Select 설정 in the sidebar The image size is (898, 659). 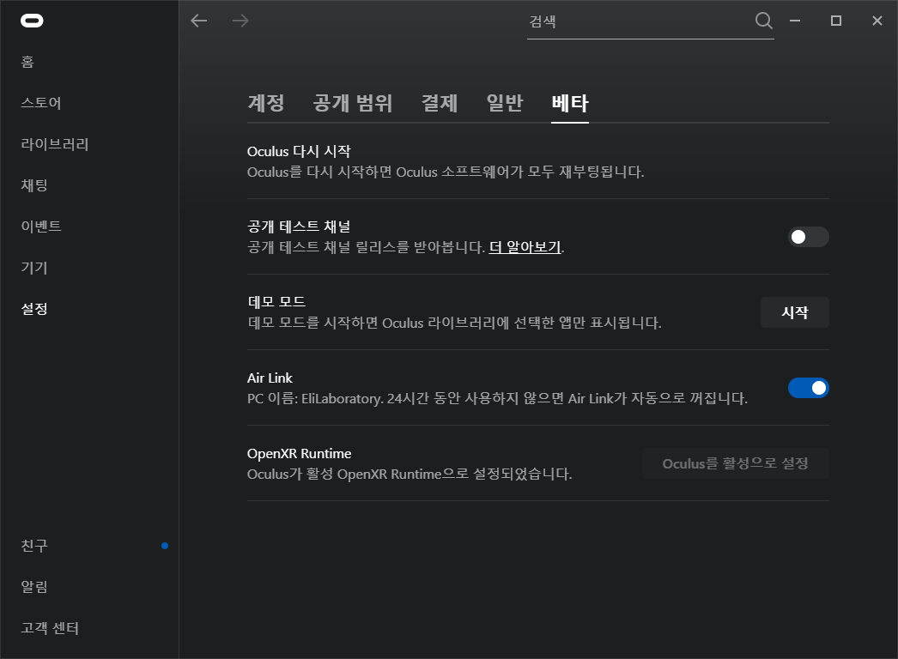pyautogui.click(x=33, y=309)
